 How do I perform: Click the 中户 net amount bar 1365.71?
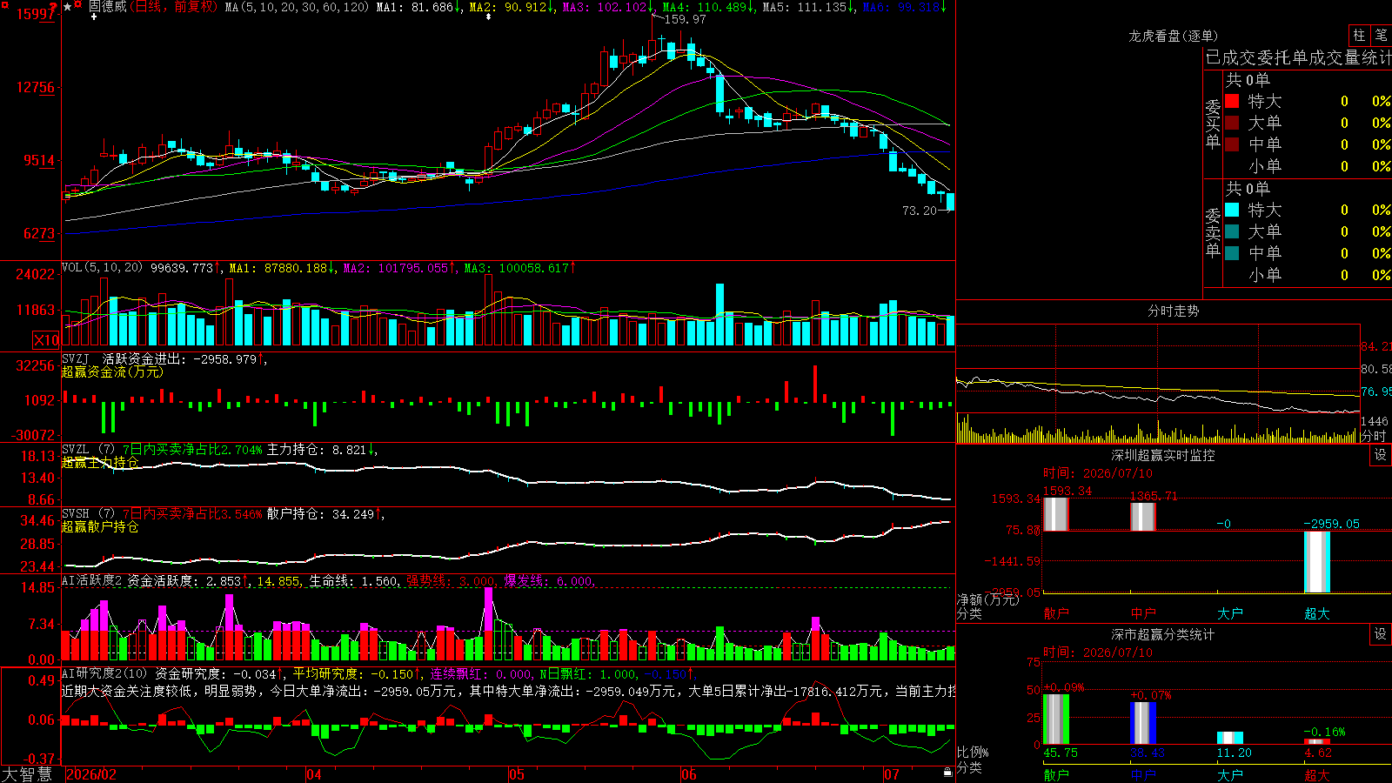pos(1142,516)
